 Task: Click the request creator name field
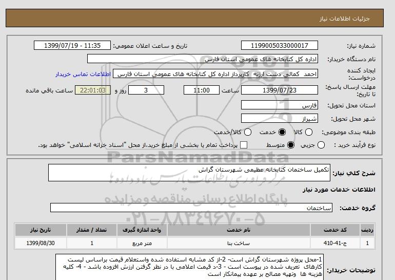[215, 74]
